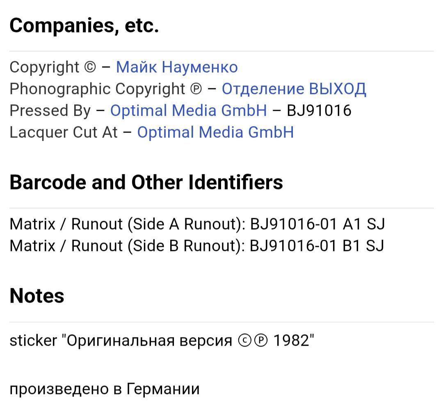Click the Pressed By label
443x410 pixels.
[x=50, y=110]
